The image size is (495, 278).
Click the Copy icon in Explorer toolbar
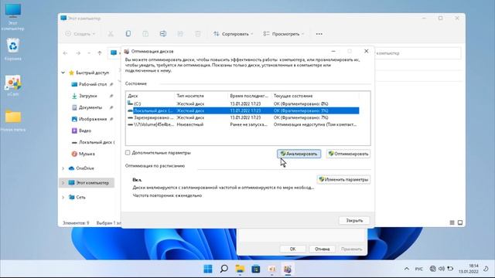(x=128, y=34)
